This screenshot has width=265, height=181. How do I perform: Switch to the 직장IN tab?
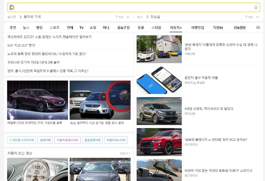coord(218,28)
